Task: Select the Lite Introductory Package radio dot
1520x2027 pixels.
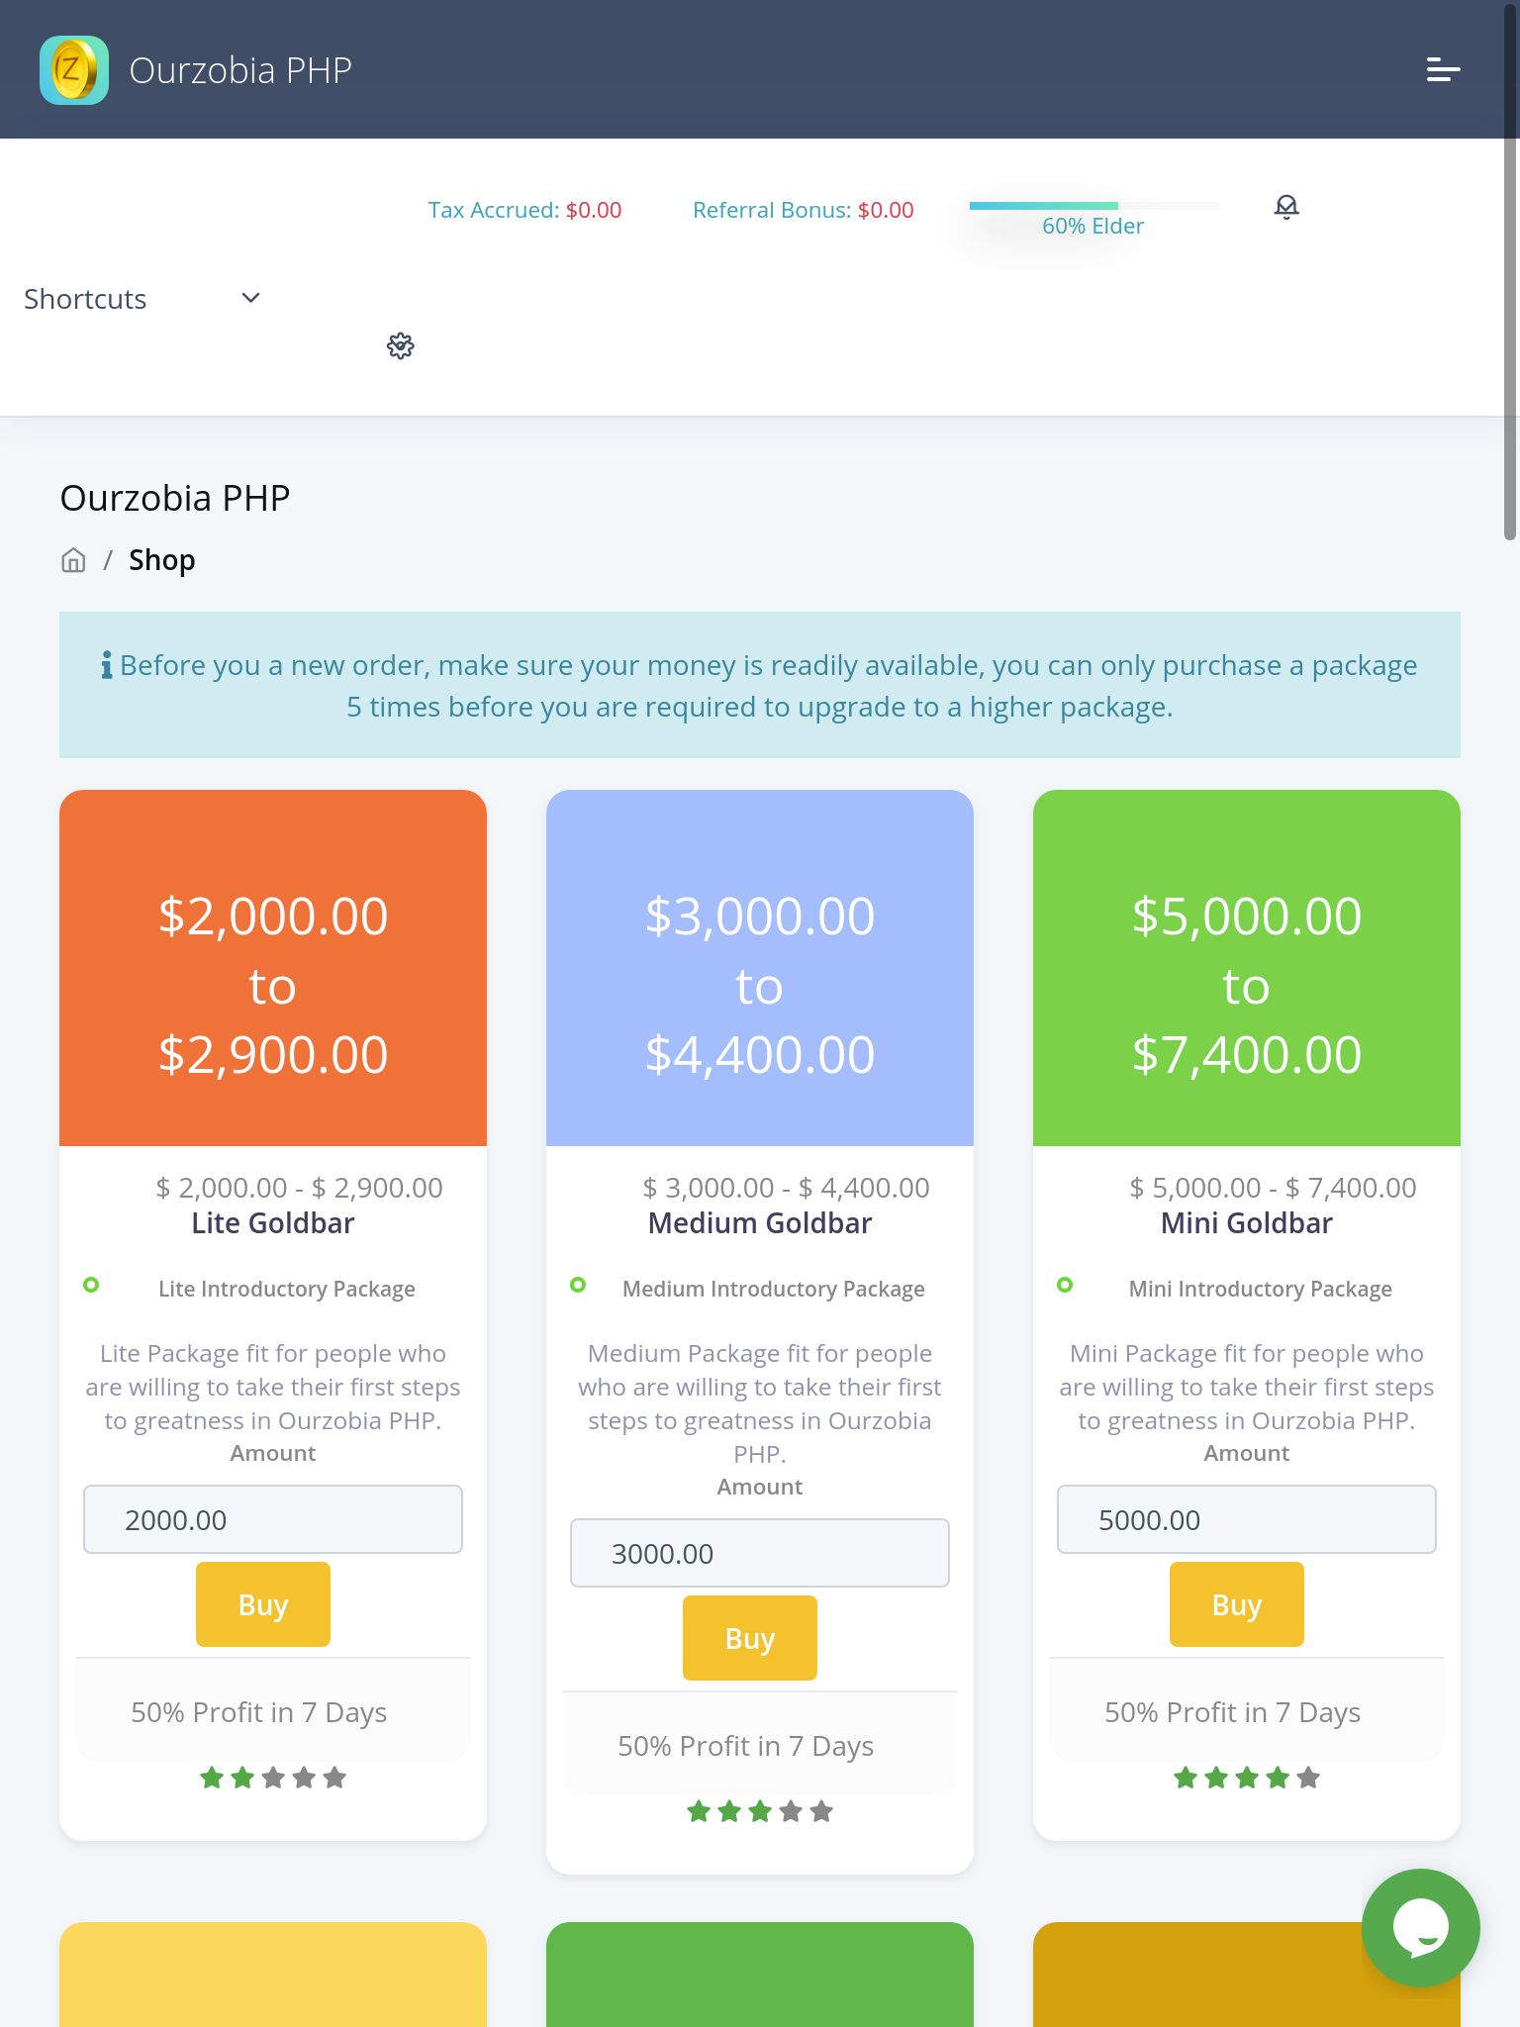Action: pyautogui.click(x=91, y=1285)
